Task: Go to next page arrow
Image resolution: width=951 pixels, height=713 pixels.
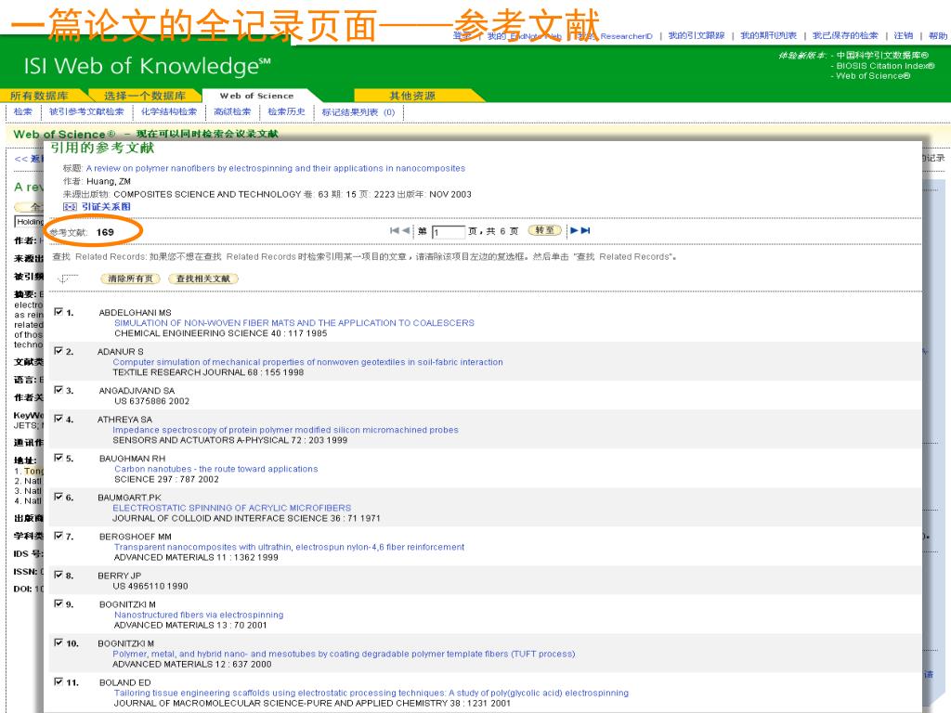Action: point(574,230)
